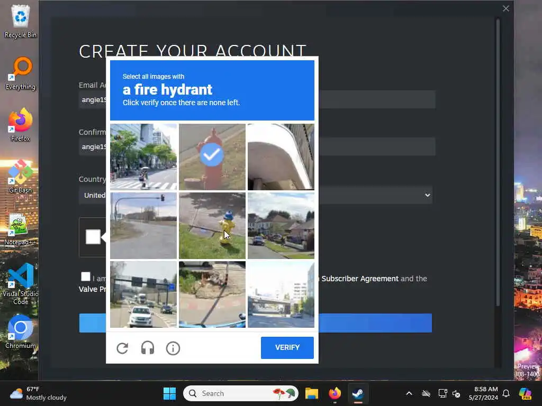The image size is (542, 406).
Task: Click the OneDrive cloud tray icon
Action: (426, 393)
